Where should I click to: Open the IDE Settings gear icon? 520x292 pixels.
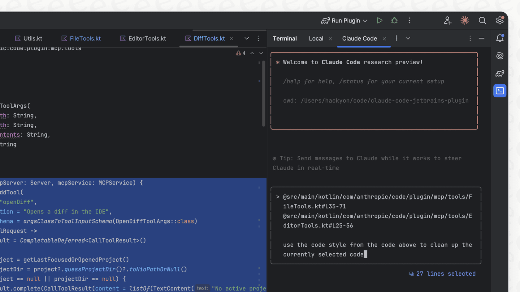[x=500, y=20]
